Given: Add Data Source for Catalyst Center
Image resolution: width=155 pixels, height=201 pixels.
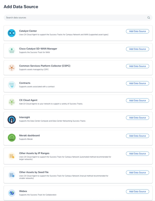Looking at the screenshot, I should click(137, 31).
